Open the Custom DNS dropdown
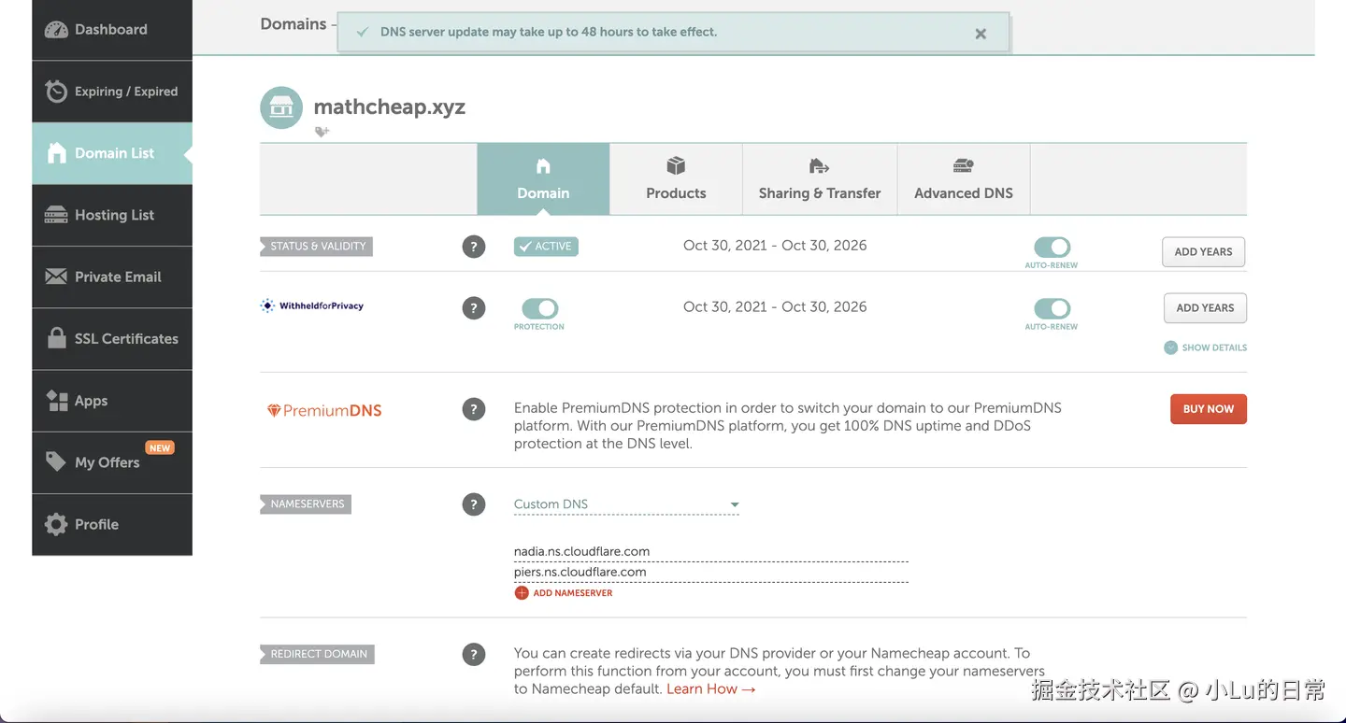The width and height of the screenshot is (1346, 723). [626, 504]
